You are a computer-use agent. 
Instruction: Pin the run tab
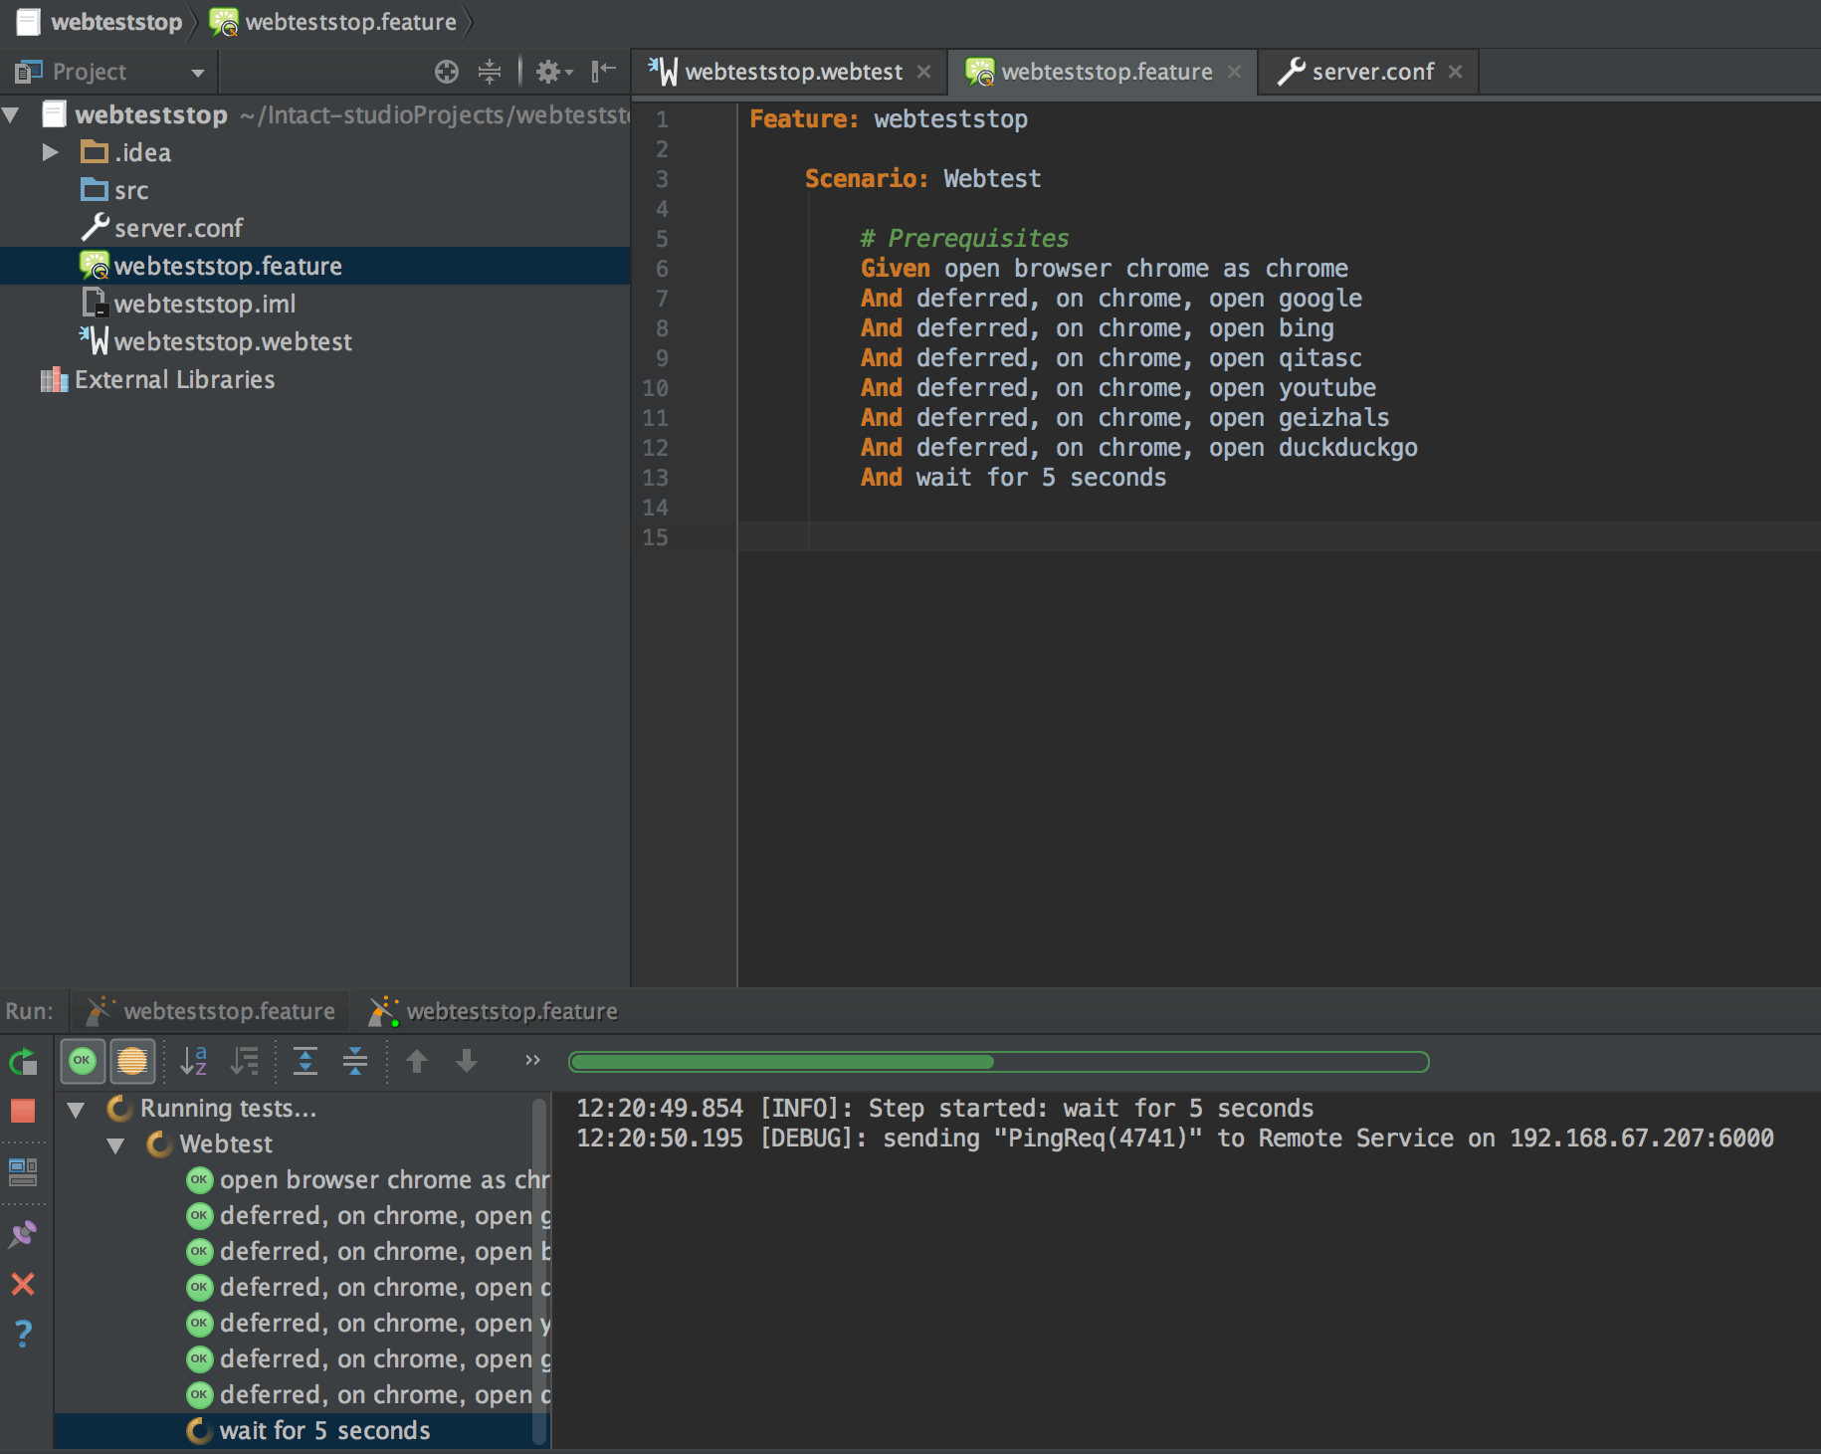tap(23, 1235)
